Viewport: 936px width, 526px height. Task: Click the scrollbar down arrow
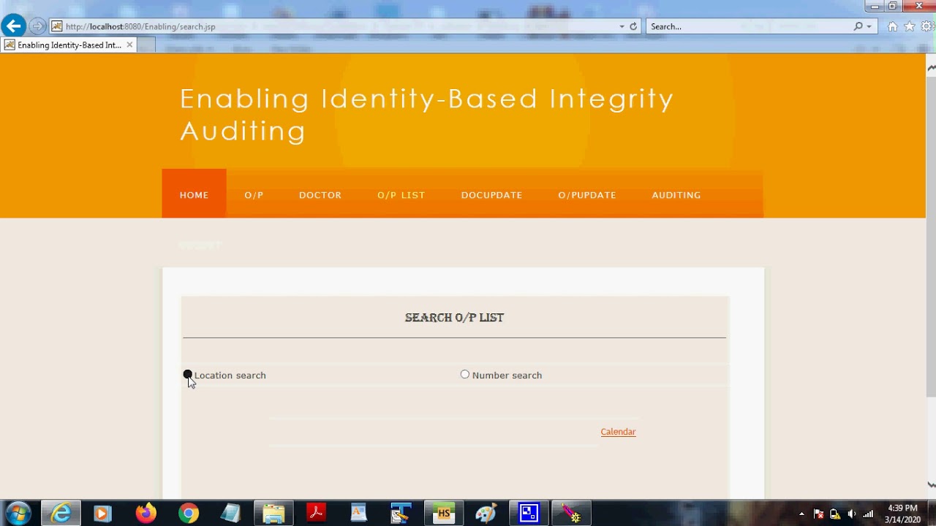(931, 484)
